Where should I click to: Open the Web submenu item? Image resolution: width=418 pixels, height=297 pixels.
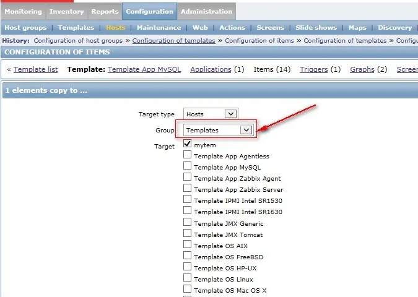point(200,27)
